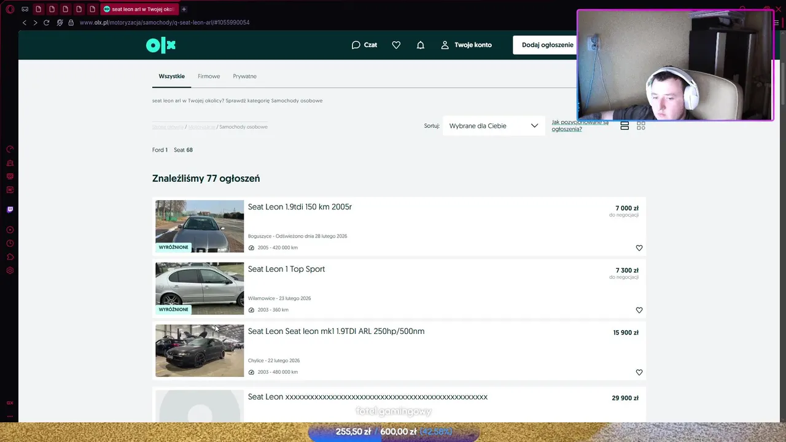Select the Prywatne tab
786x442 pixels.
[x=244, y=76]
